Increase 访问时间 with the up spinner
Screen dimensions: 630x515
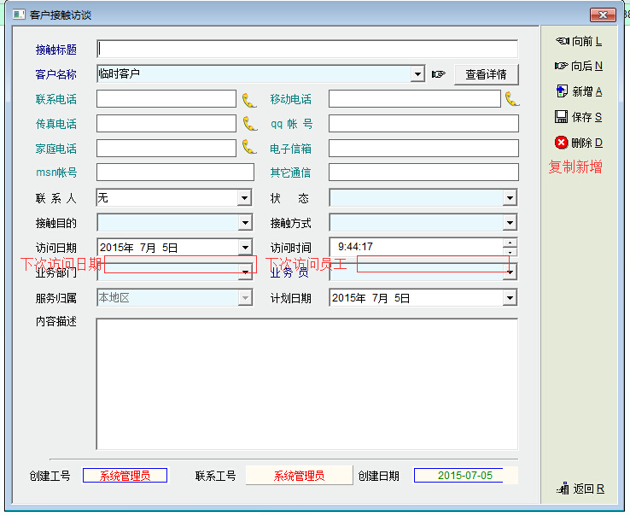510,243
